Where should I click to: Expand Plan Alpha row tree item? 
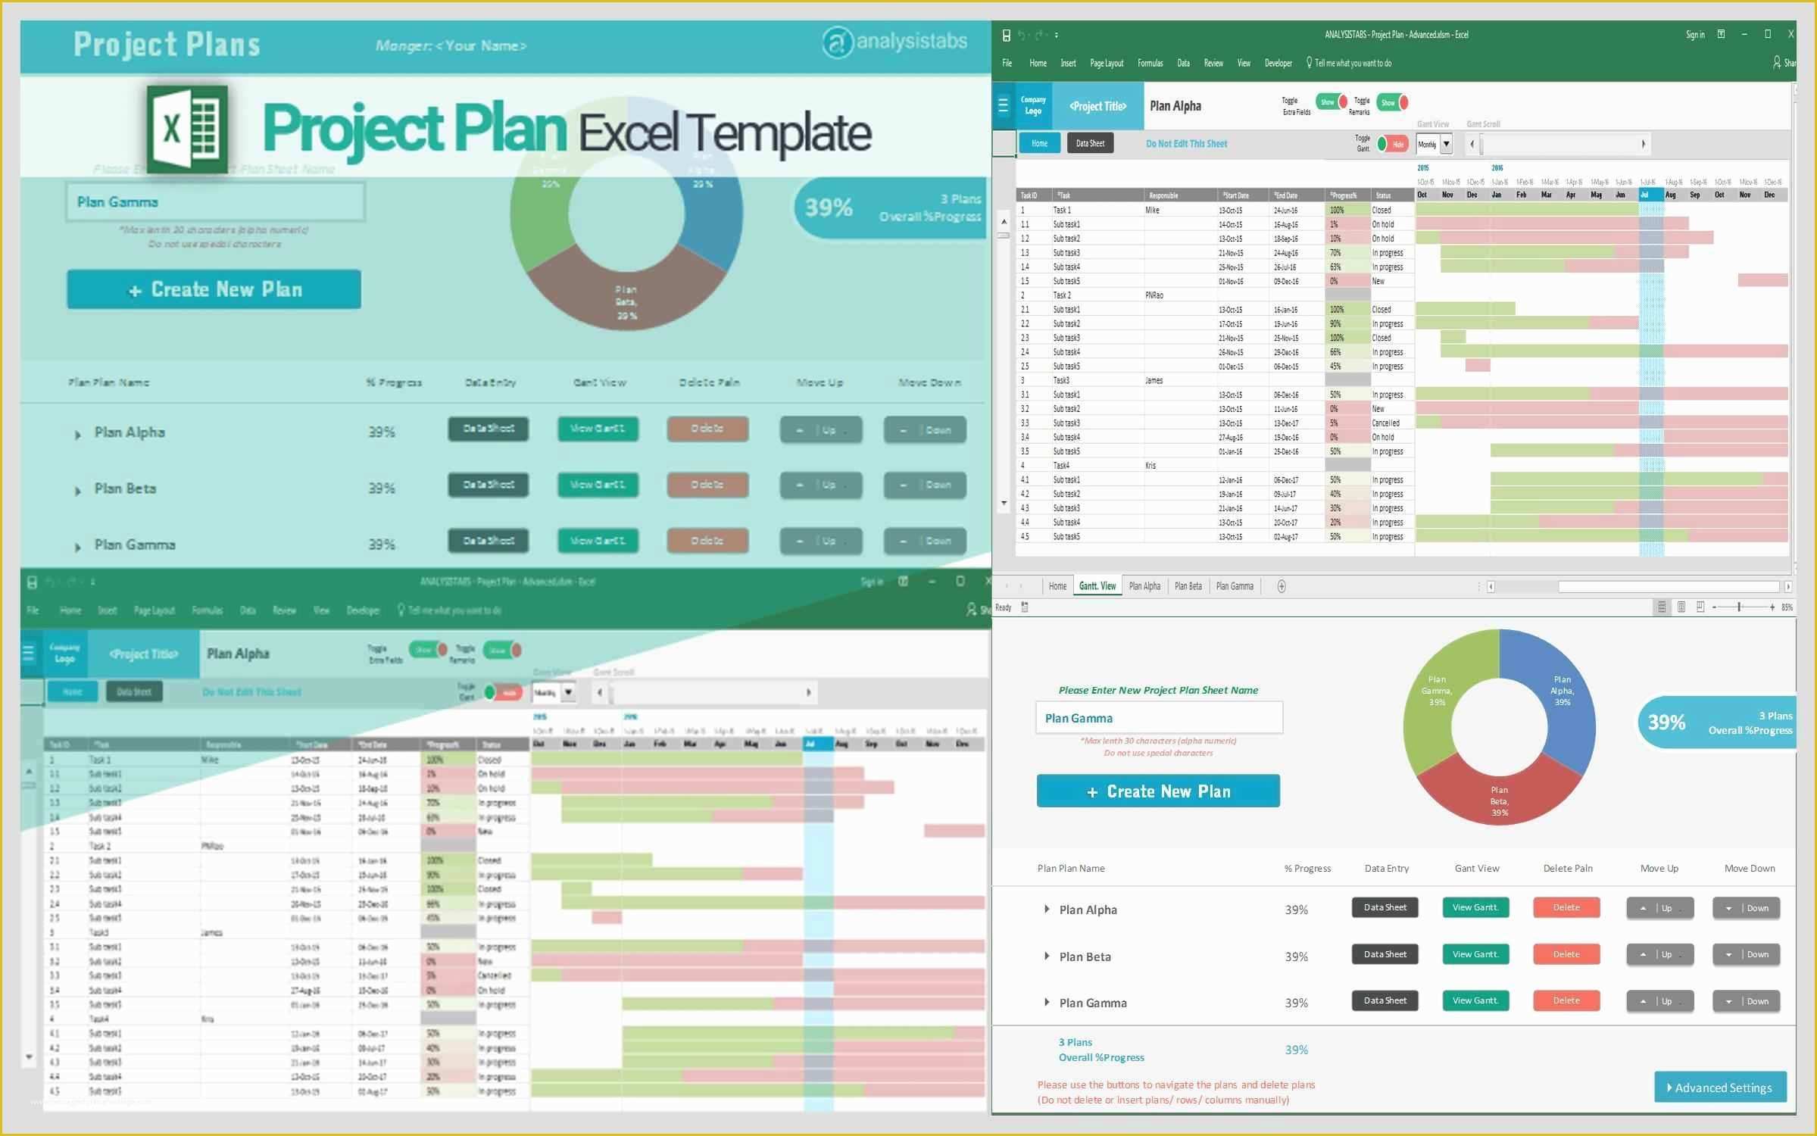[1047, 908]
